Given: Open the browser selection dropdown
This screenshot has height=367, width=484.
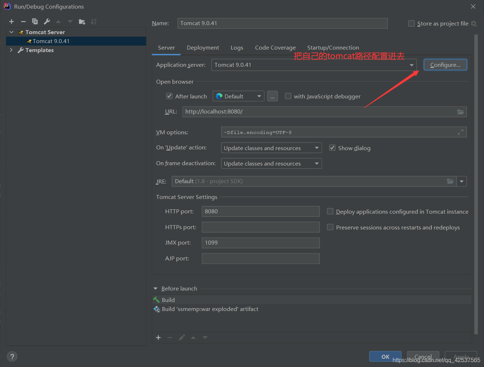Looking at the screenshot, I should pyautogui.click(x=239, y=96).
